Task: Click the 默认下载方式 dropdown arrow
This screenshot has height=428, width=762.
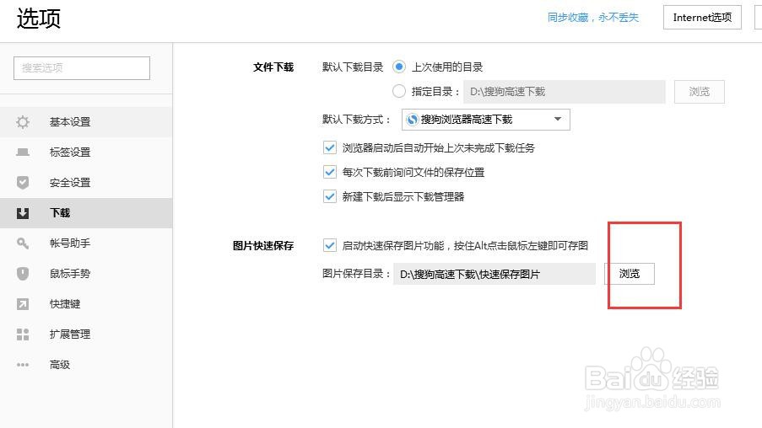Action: pos(558,120)
